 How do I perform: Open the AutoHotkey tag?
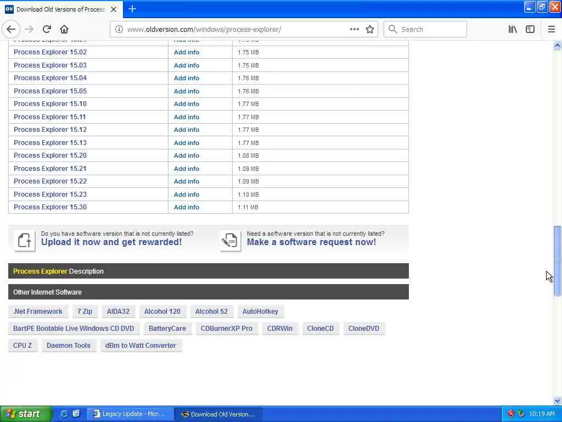[260, 312]
